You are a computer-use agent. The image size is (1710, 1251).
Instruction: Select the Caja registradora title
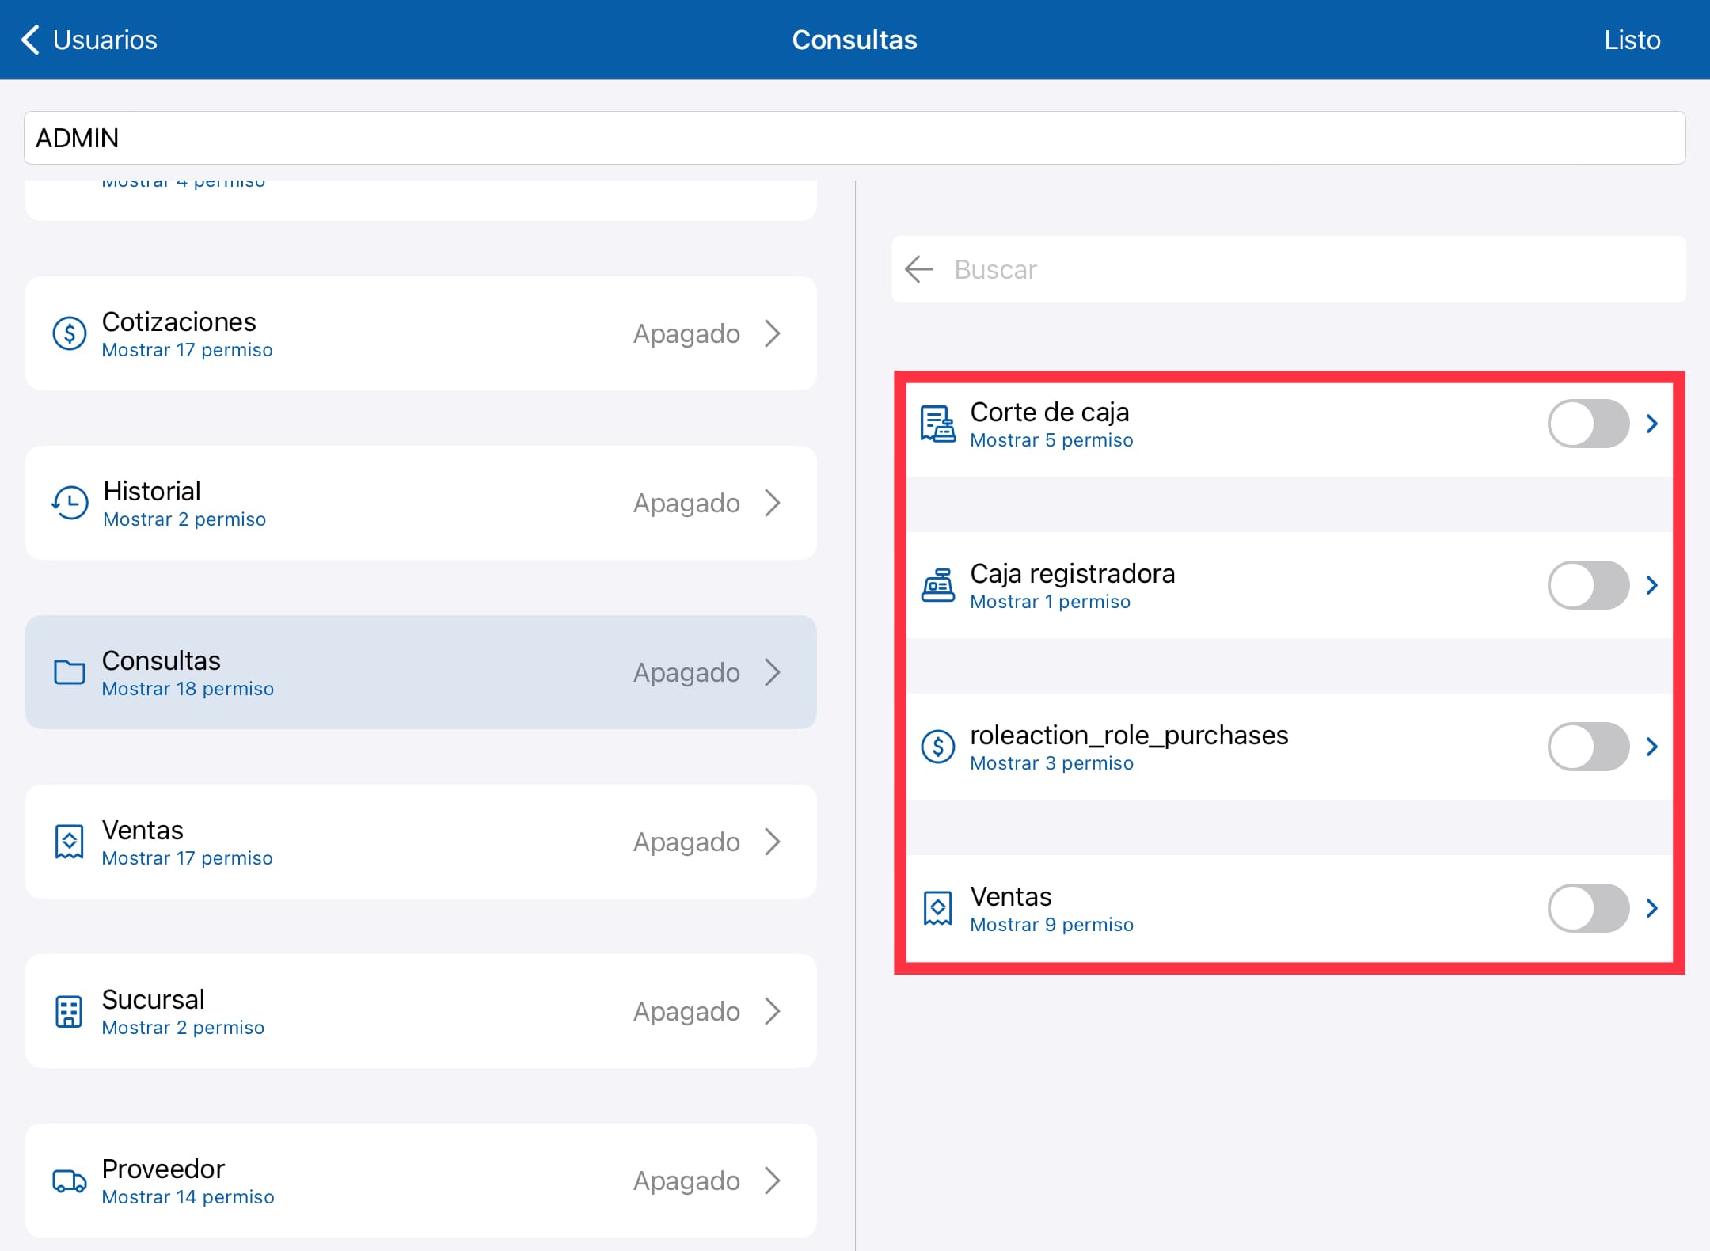pos(1072,573)
